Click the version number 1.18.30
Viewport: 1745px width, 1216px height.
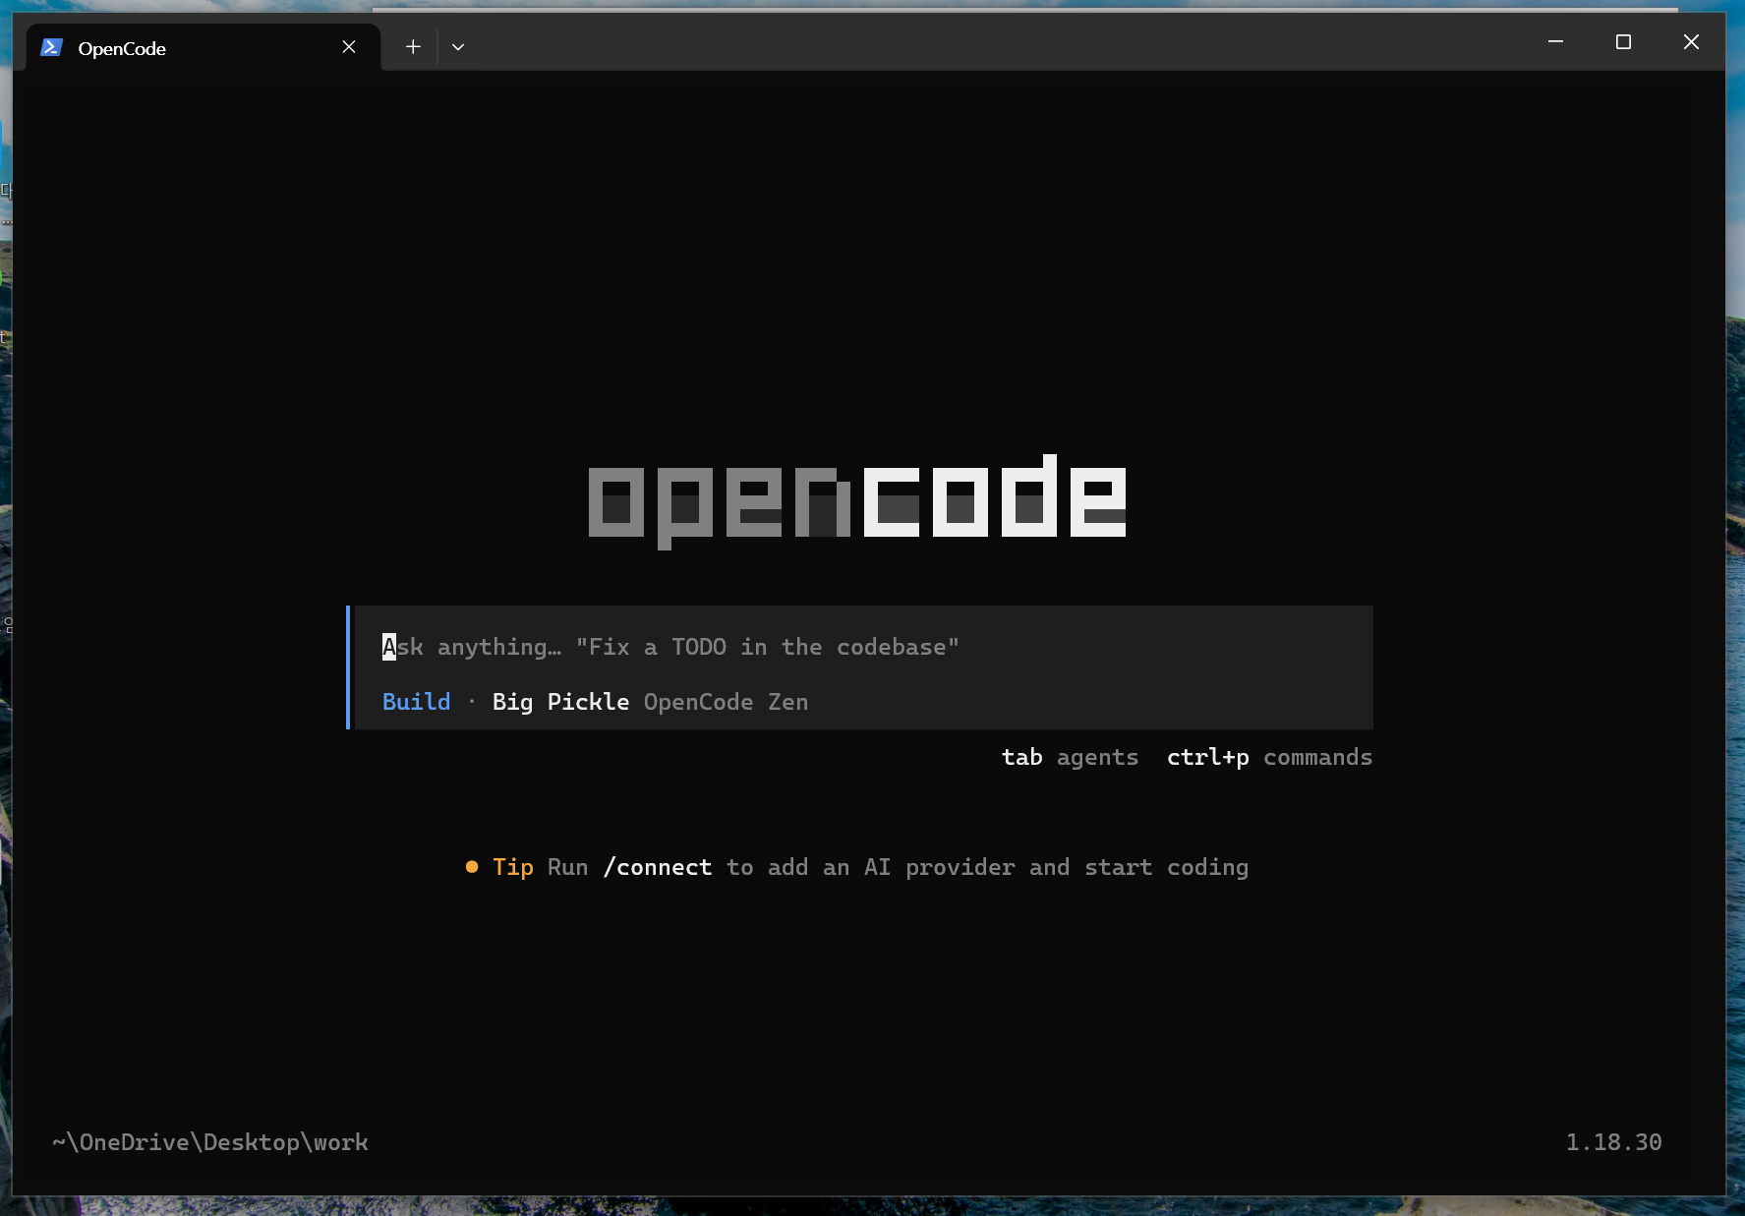pyautogui.click(x=1613, y=1142)
